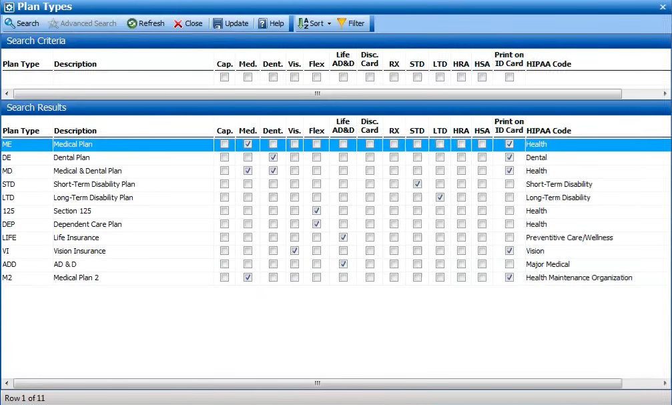Image resolution: width=672 pixels, height=405 pixels.
Task: Toggle Life AD&D checkbox in Life Insurance row
Action: [343, 237]
